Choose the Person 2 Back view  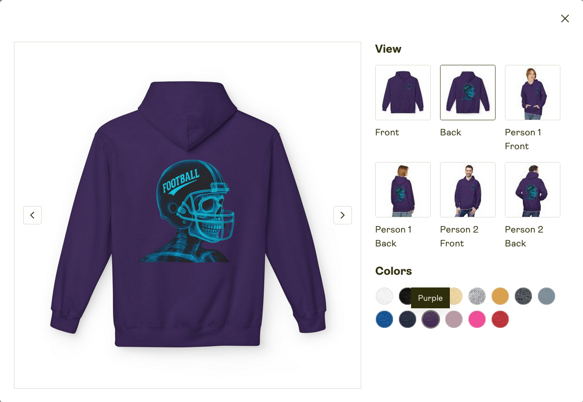533,190
